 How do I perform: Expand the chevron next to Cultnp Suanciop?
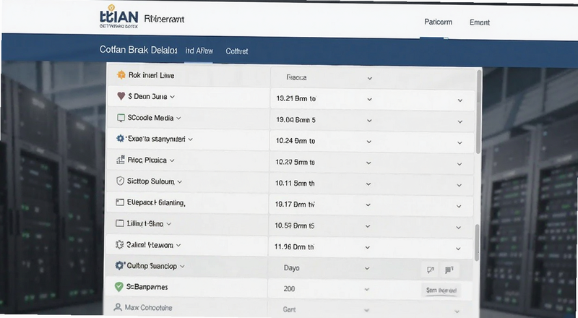(182, 267)
